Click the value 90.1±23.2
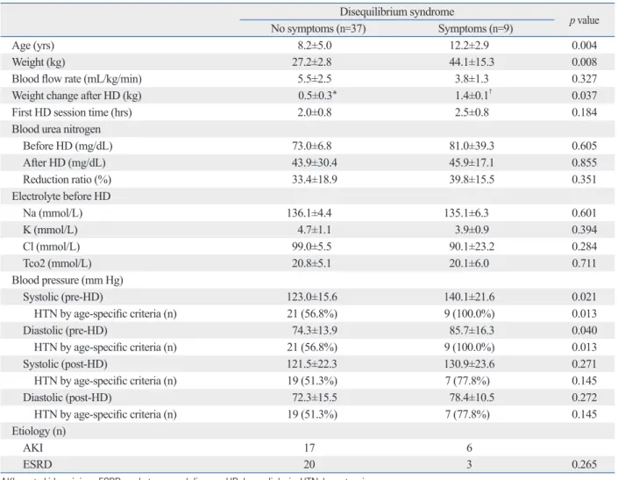Image resolution: width=618 pixels, height=480 pixels. point(472,247)
